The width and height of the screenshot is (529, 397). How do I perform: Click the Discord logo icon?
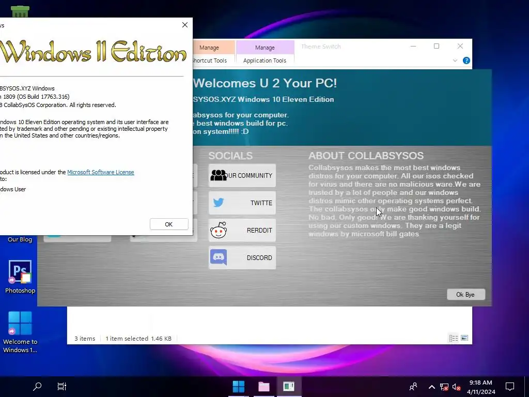(x=219, y=257)
